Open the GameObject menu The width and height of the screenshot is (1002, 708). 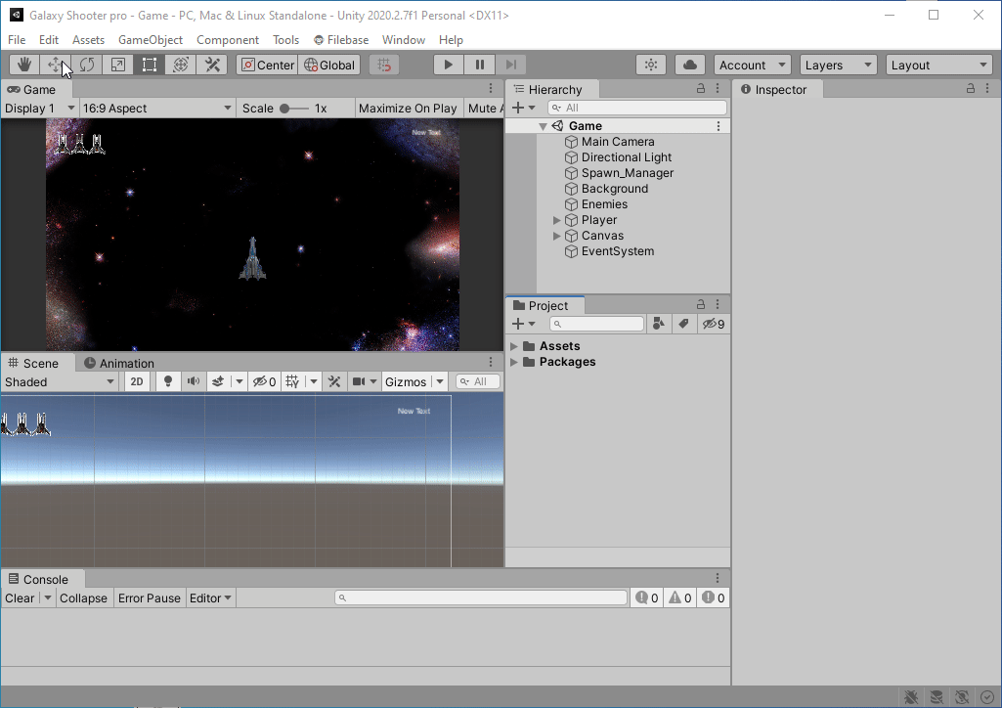151,40
